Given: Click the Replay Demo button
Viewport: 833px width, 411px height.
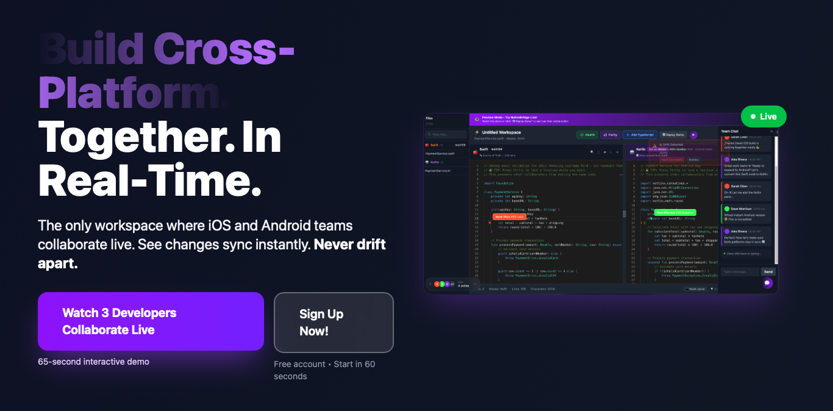Looking at the screenshot, I should coord(673,135).
